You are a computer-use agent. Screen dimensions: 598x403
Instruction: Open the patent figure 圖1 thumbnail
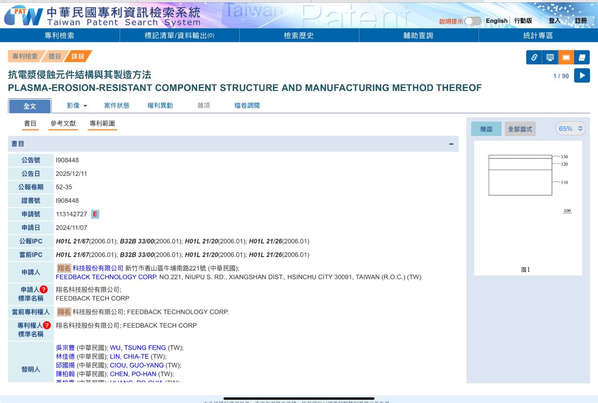click(528, 208)
